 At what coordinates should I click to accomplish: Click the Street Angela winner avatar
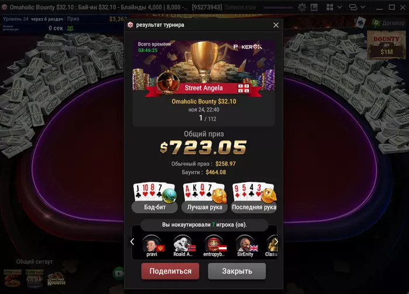tap(168, 82)
